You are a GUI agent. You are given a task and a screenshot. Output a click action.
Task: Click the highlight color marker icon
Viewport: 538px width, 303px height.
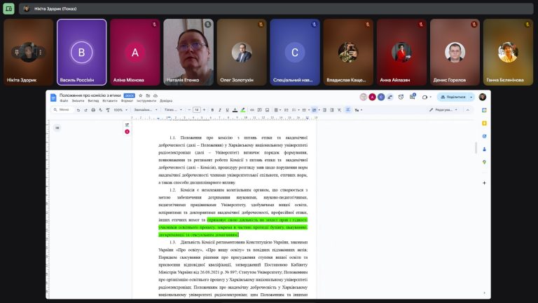tap(243, 109)
